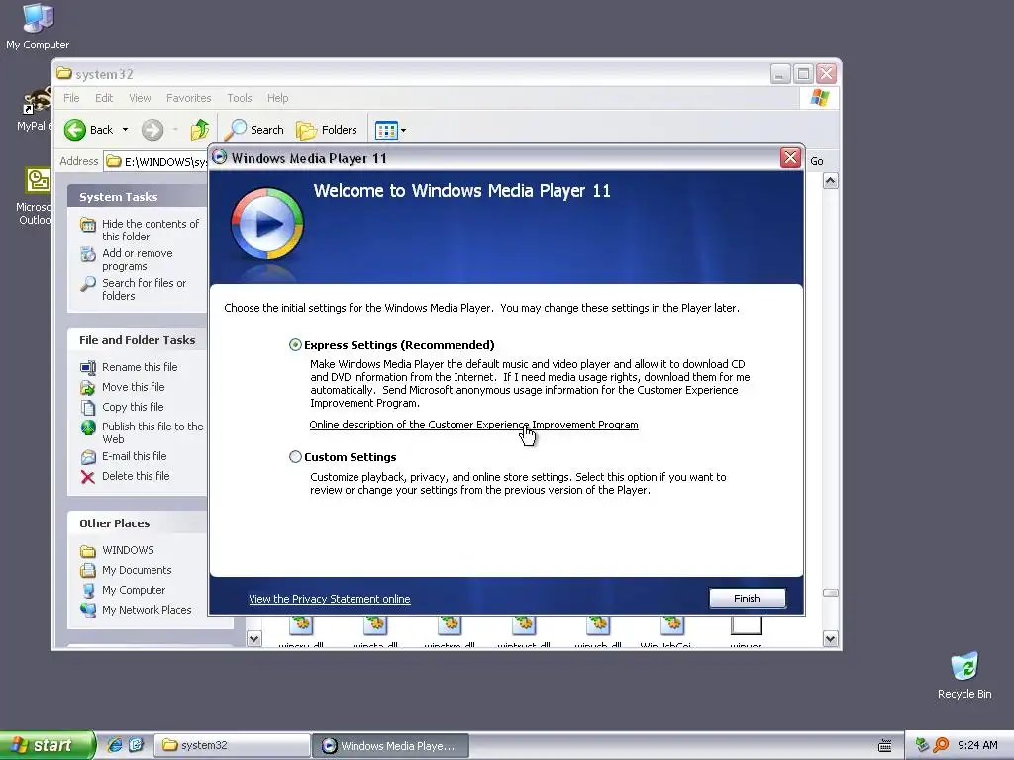Open the Views dropdown in toolbar
The image size is (1014, 760).
390,130
